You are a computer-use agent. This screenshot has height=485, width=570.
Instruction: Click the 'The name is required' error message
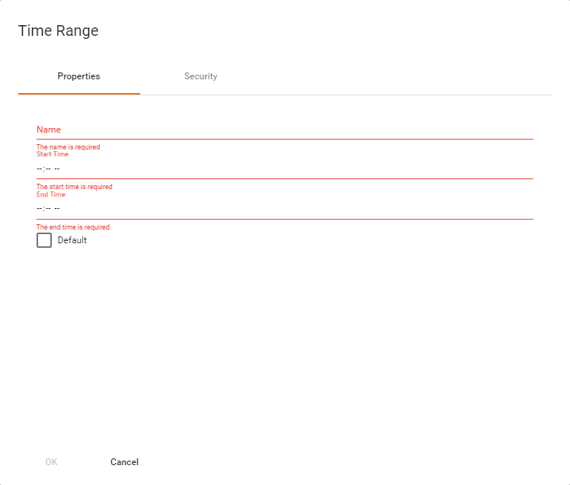pos(68,147)
